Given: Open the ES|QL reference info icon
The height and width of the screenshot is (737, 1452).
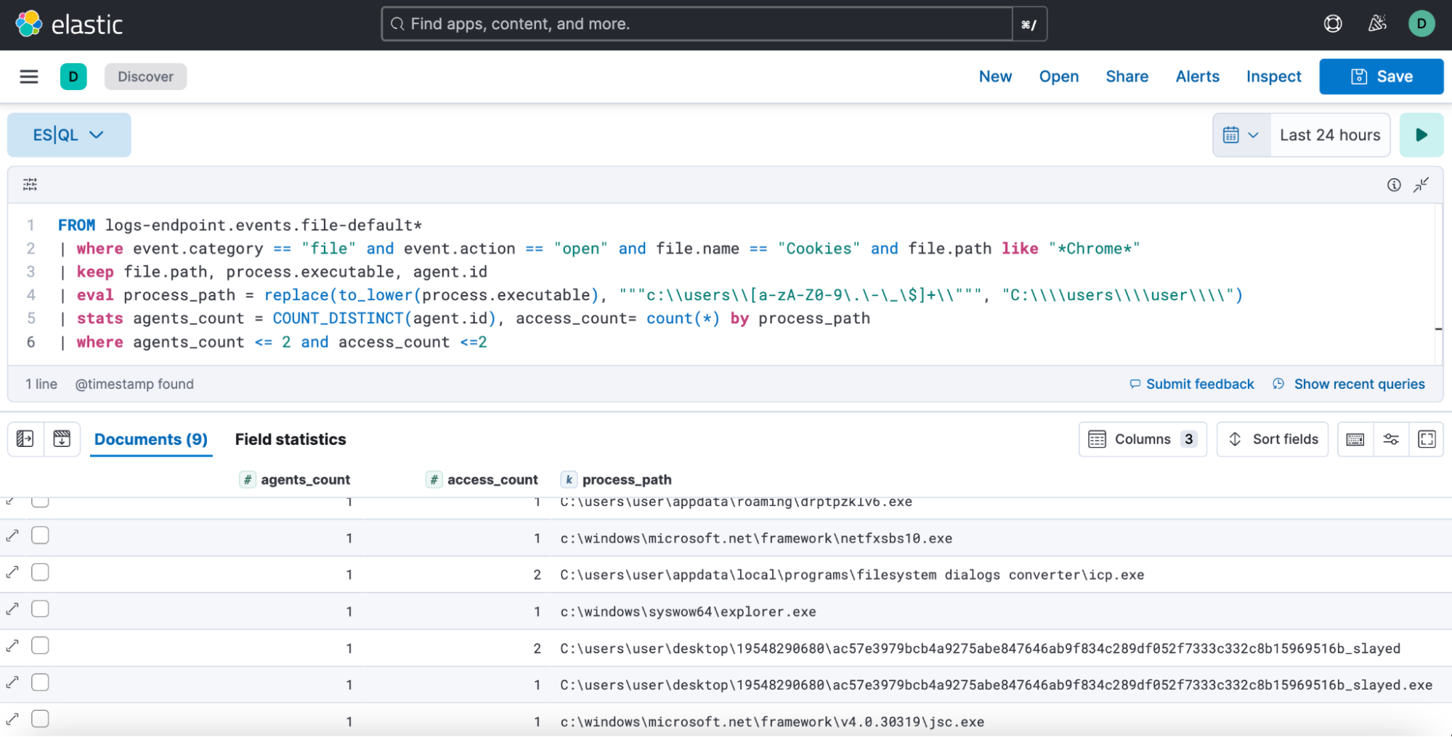Looking at the screenshot, I should 1393,185.
